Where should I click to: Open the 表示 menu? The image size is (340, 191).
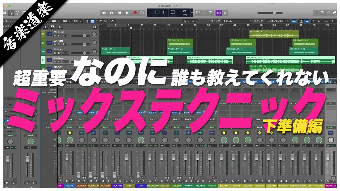77,21
